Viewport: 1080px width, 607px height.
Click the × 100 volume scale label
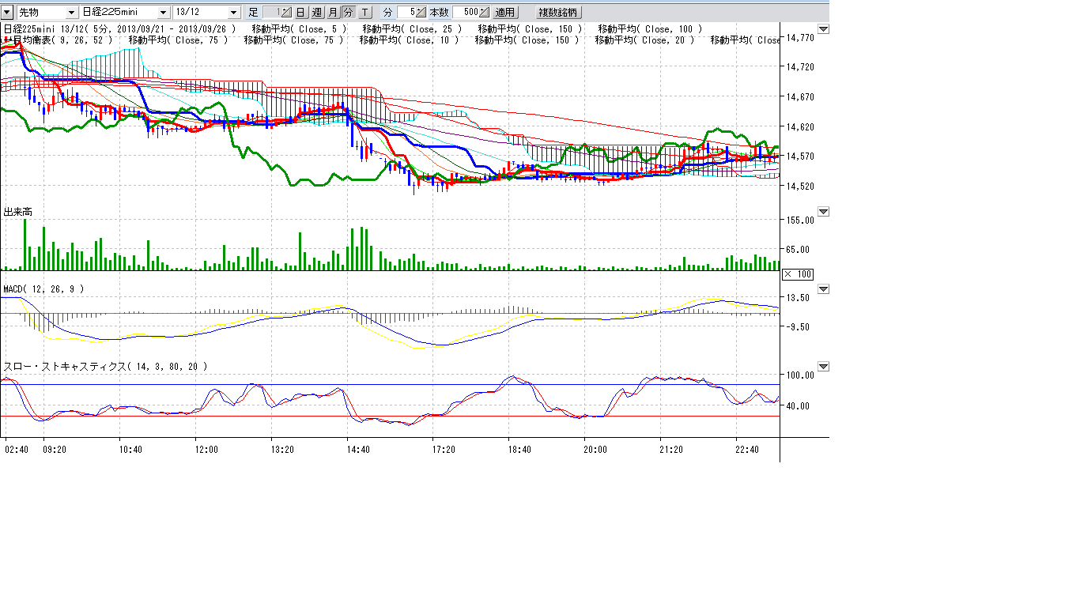pos(797,274)
